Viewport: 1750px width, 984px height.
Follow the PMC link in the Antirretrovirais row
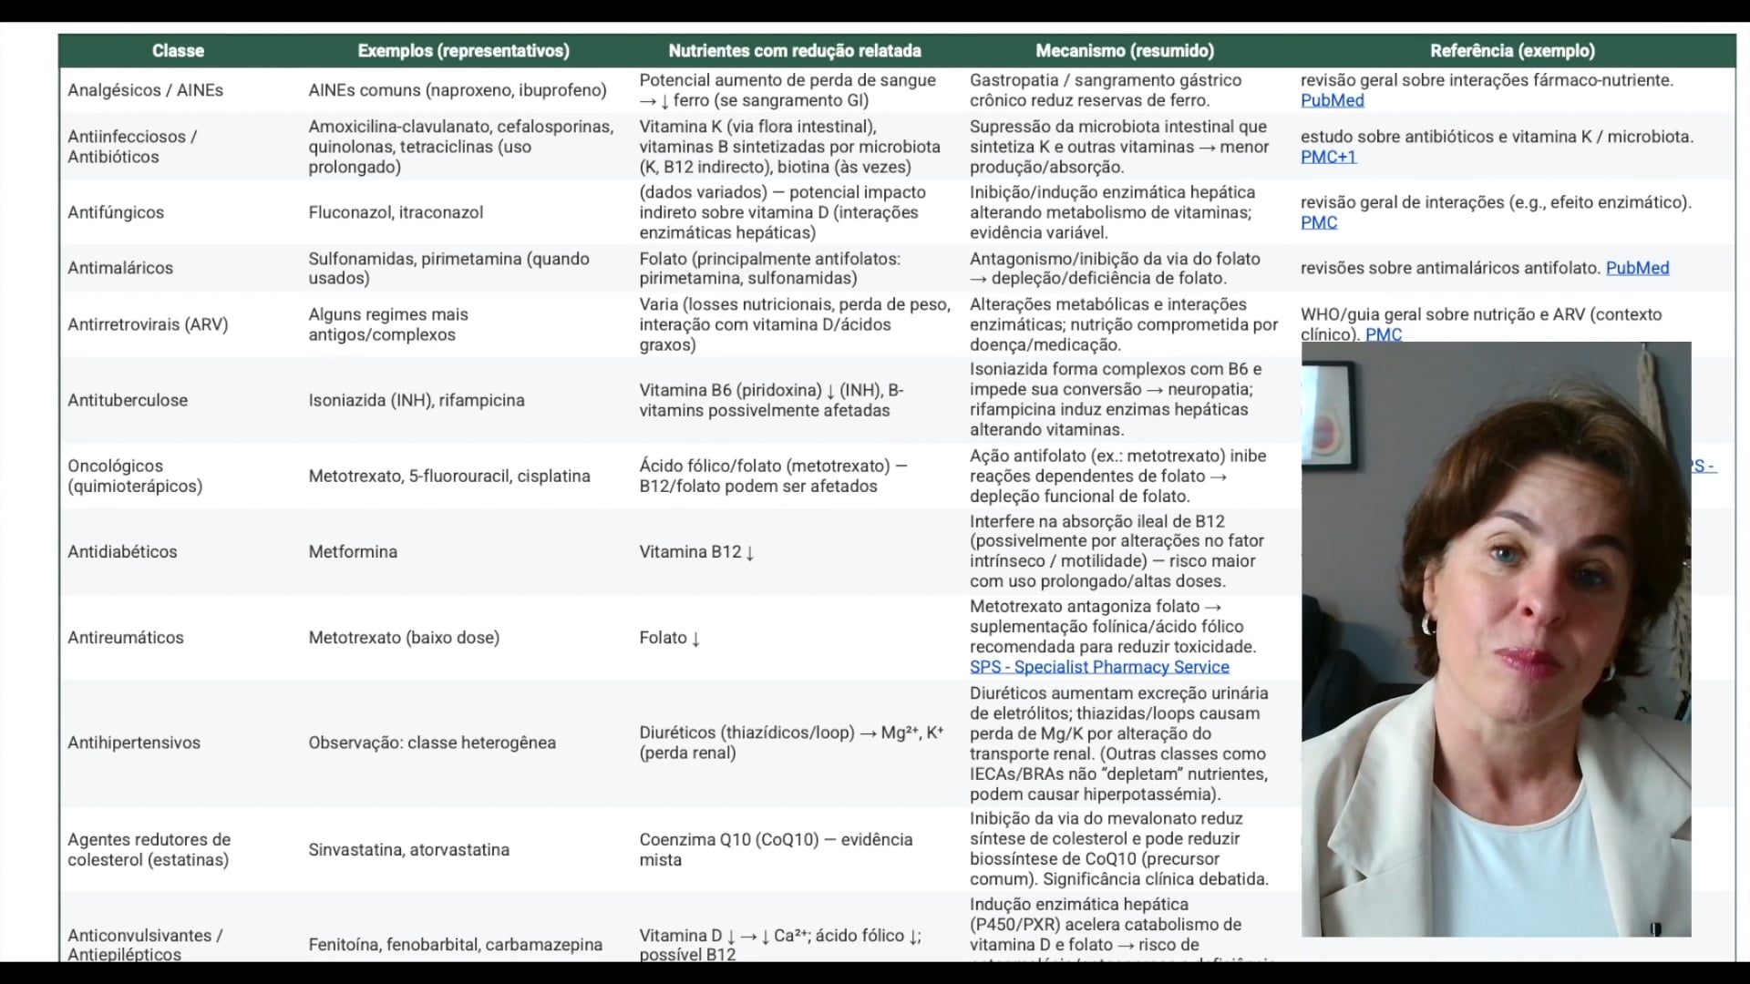coord(1384,333)
